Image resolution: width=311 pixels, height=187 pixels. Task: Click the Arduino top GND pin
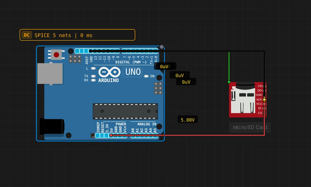(91, 51)
